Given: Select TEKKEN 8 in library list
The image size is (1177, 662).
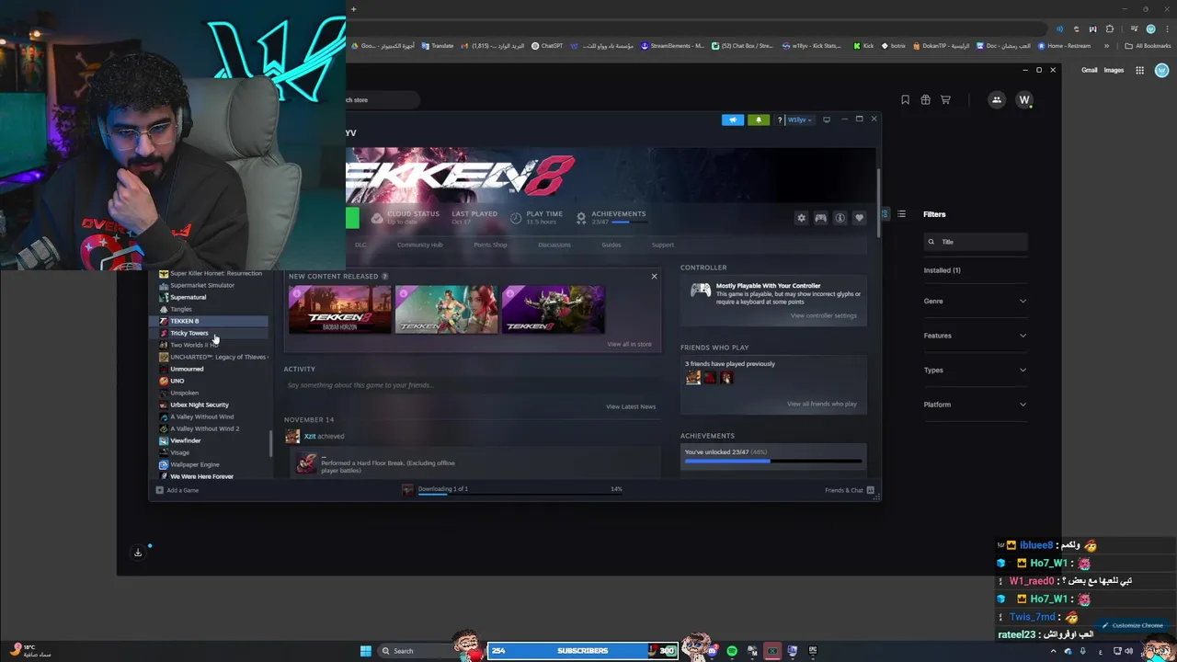Looking at the screenshot, I should pos(184,321).
